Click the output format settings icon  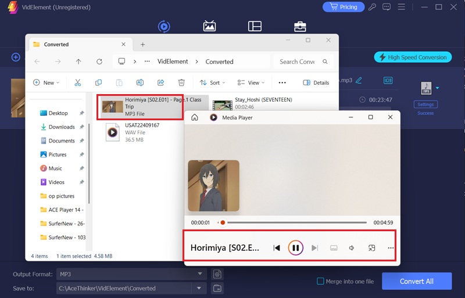click(217, 274)
